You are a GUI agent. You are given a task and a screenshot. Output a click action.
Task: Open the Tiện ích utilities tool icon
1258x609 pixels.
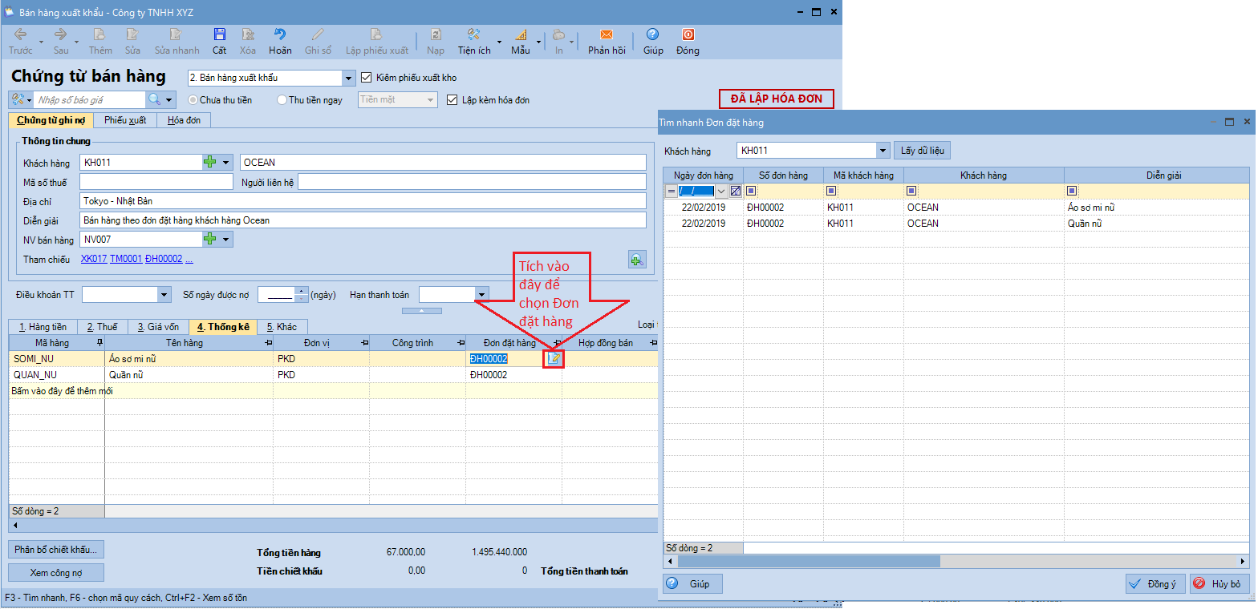pyautogui.click(x=473, y=35)
